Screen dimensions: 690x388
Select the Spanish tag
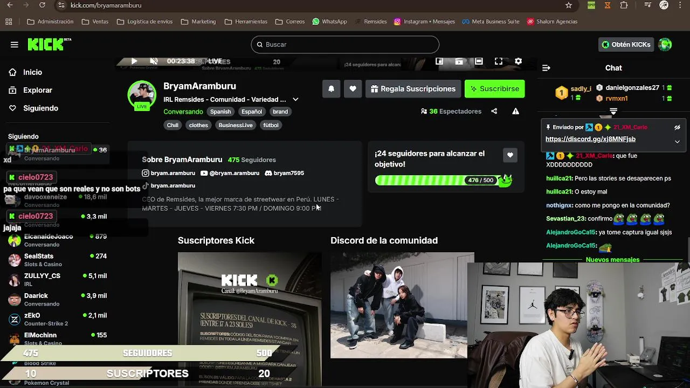click(x=220, y=112)
